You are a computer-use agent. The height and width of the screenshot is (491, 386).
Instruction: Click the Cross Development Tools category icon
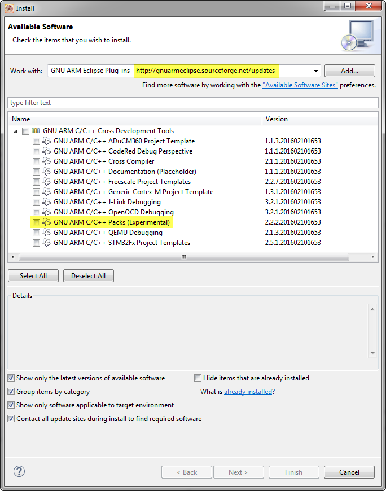(x=36, y=131)
